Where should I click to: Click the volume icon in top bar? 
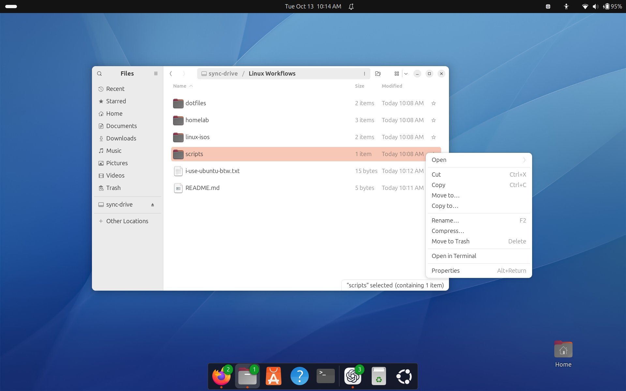pos(596,7)
